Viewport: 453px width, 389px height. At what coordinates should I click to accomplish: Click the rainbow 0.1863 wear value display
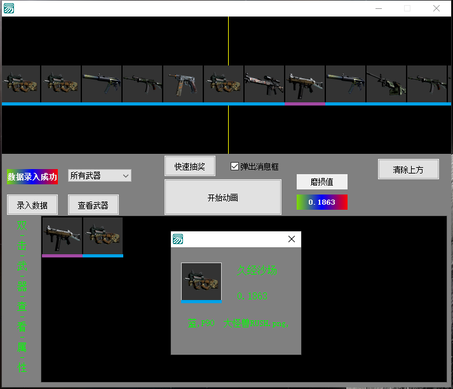(322, 202)
